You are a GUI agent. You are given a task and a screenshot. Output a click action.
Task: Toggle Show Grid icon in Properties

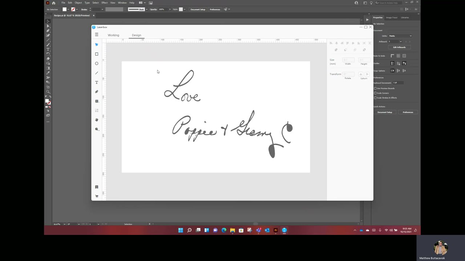pyautogui.click(x=398, y=56)
